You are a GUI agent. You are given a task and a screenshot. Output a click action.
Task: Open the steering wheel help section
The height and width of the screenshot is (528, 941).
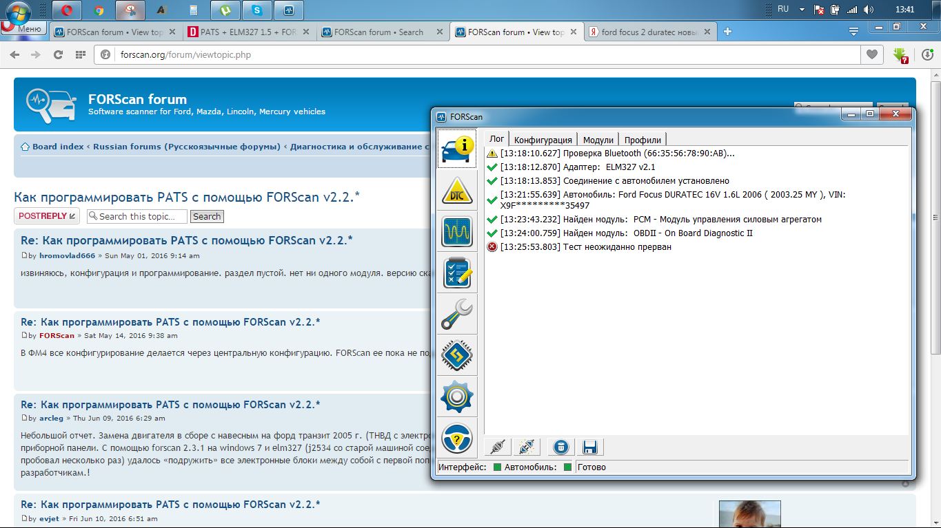(457, 439)
